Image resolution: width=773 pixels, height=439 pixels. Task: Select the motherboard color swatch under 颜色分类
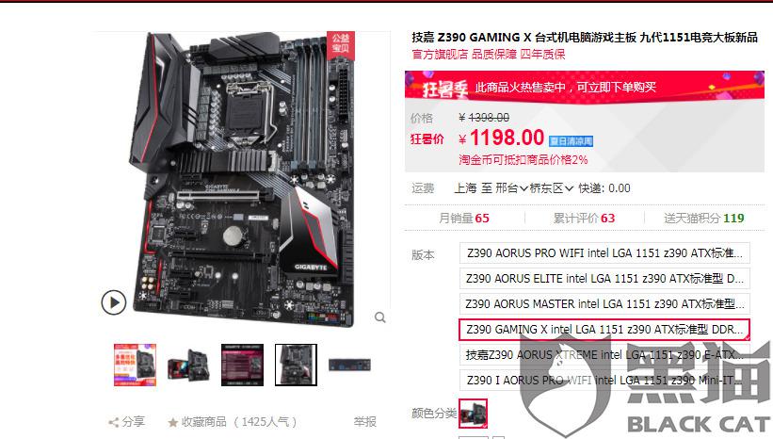(474, 414)
